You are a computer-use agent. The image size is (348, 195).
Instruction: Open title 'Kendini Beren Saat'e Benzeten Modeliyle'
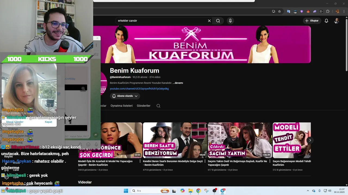pos(173,163)
